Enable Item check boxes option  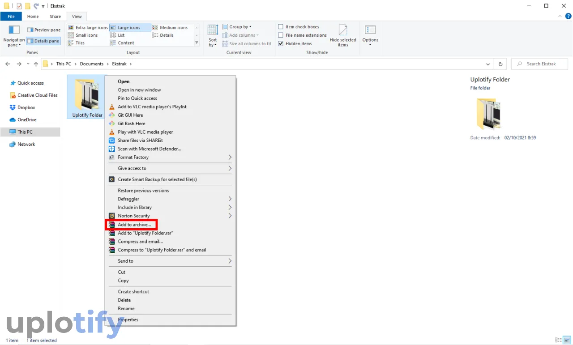click(x=281, y=27)
